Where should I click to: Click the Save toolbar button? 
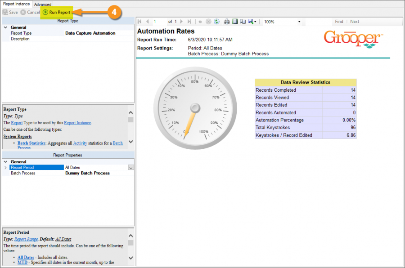pyautogui.click(x=10, y=13)
